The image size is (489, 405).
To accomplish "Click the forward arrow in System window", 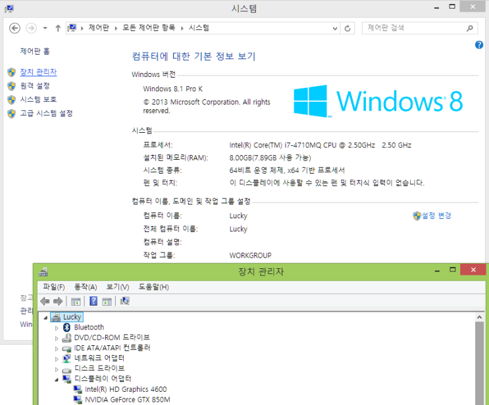I will (31, 28).
